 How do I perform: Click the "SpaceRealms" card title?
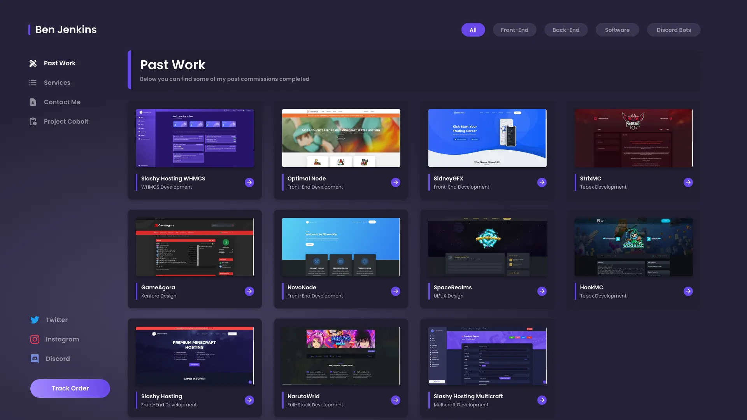point(453,287)
